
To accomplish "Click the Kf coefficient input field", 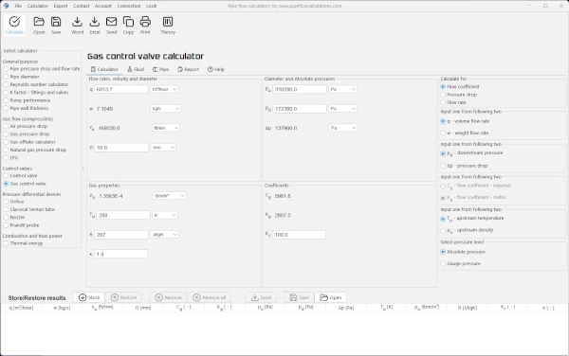I will tap(299, 235).
